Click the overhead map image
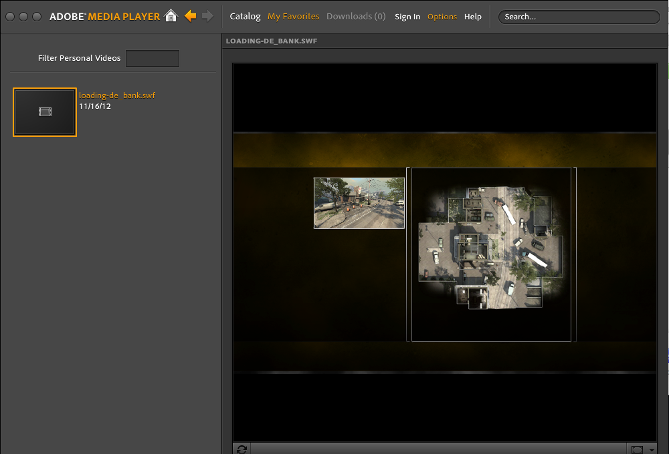This screenshot has width=669, height=454. pyautogui.click(x=491, y=254)
